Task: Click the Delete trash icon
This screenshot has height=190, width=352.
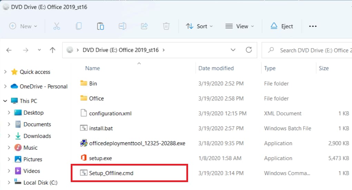Action: [x=166, y=26]
